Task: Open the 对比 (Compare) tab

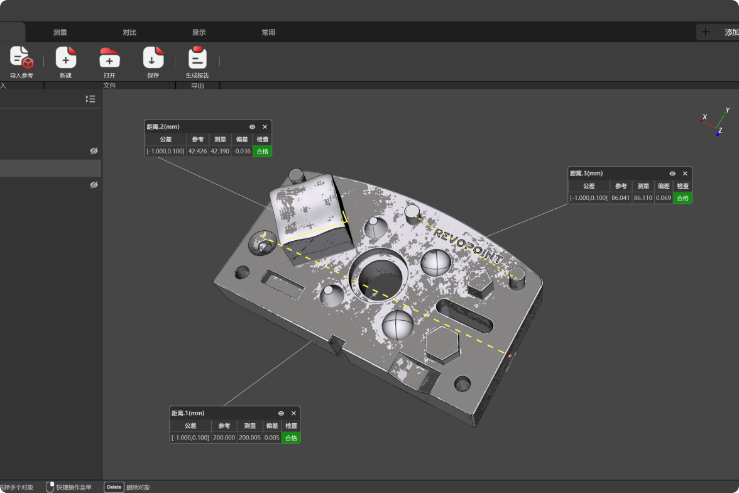Action: pos(129,33)
